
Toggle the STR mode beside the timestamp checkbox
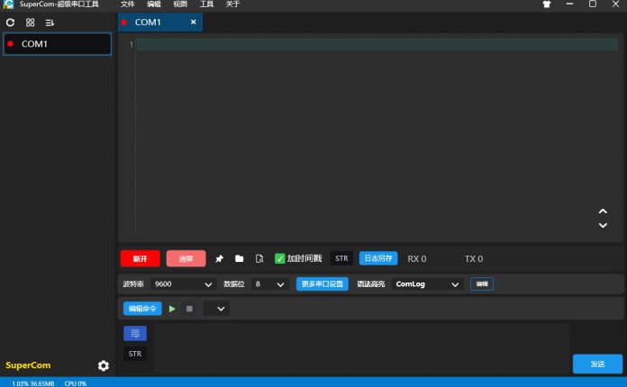point(341,259)
